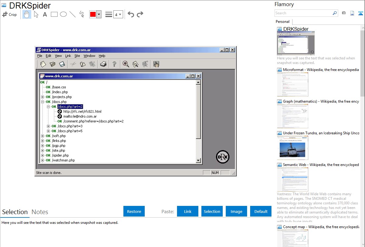Click the New document icon in DRKSpider toolbar
Viewport: 365px width, 247px height.
[43, 64]
